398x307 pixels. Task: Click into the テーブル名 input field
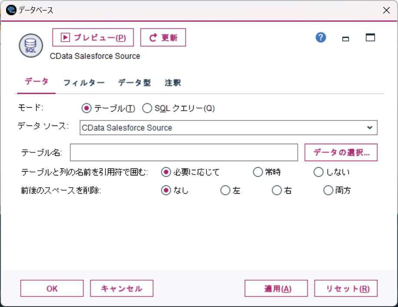point(184,152)
